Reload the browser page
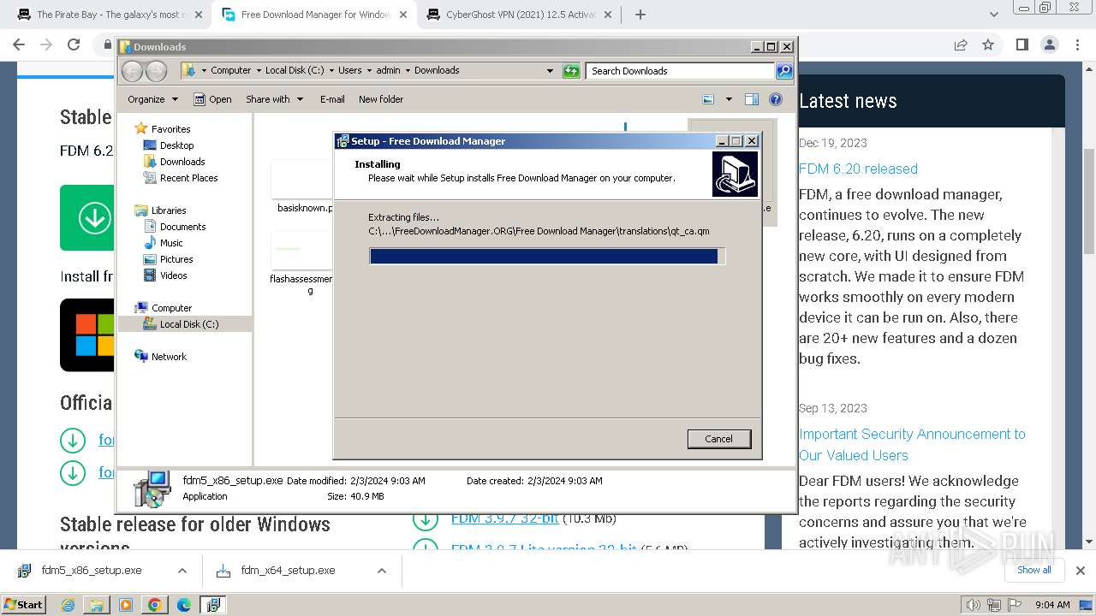Image resolution: width=1096 pixels, height=616 pixels. tap(74, 44)
